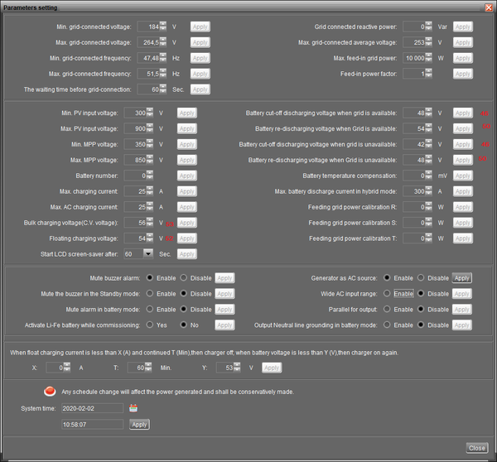This screenshot has height=462, width=497.
Task: Click the system date input field
Action: 92,408
